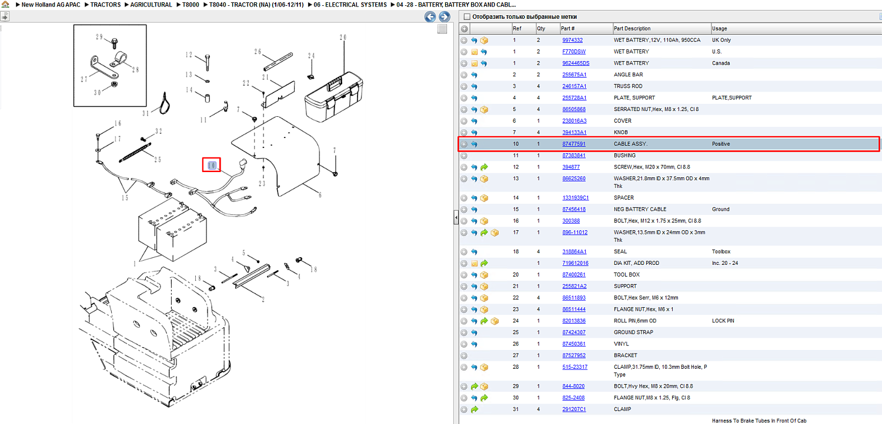Click callout 10 highlighted in the diagram
The image size is (882, 424).
point(212,165)
